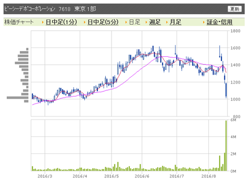
Task: Click the 6M volume axis label
Action: pos(233,120)
